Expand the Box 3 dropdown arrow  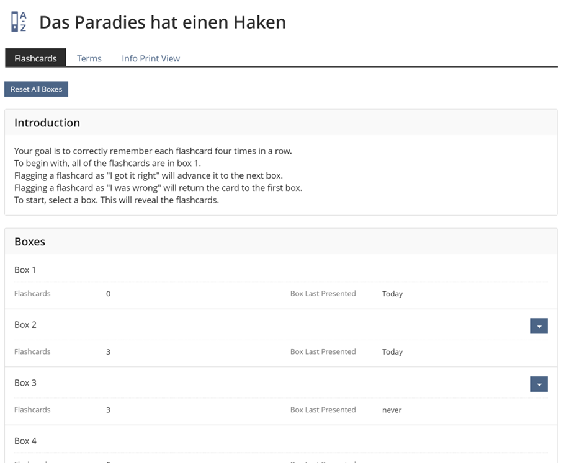539,384
